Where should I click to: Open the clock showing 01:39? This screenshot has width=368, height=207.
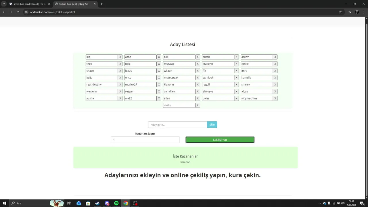[x=351, y=203]
